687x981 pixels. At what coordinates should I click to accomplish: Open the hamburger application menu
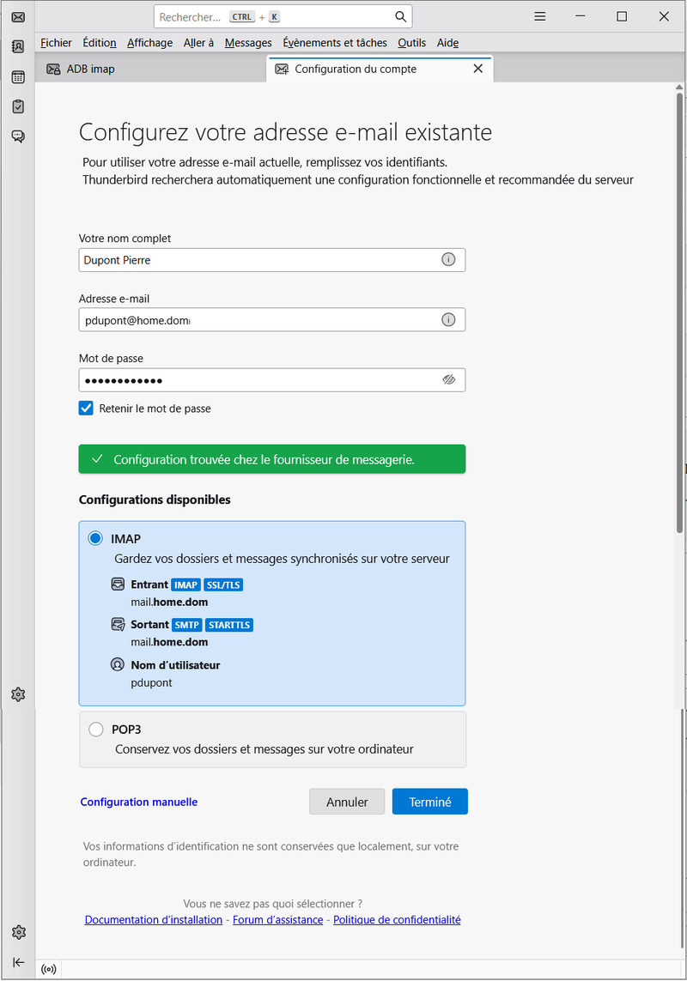539,17
